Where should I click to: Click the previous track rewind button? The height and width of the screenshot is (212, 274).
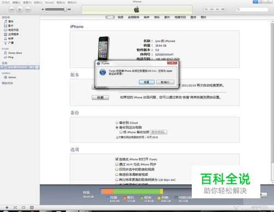click(12, 9)
